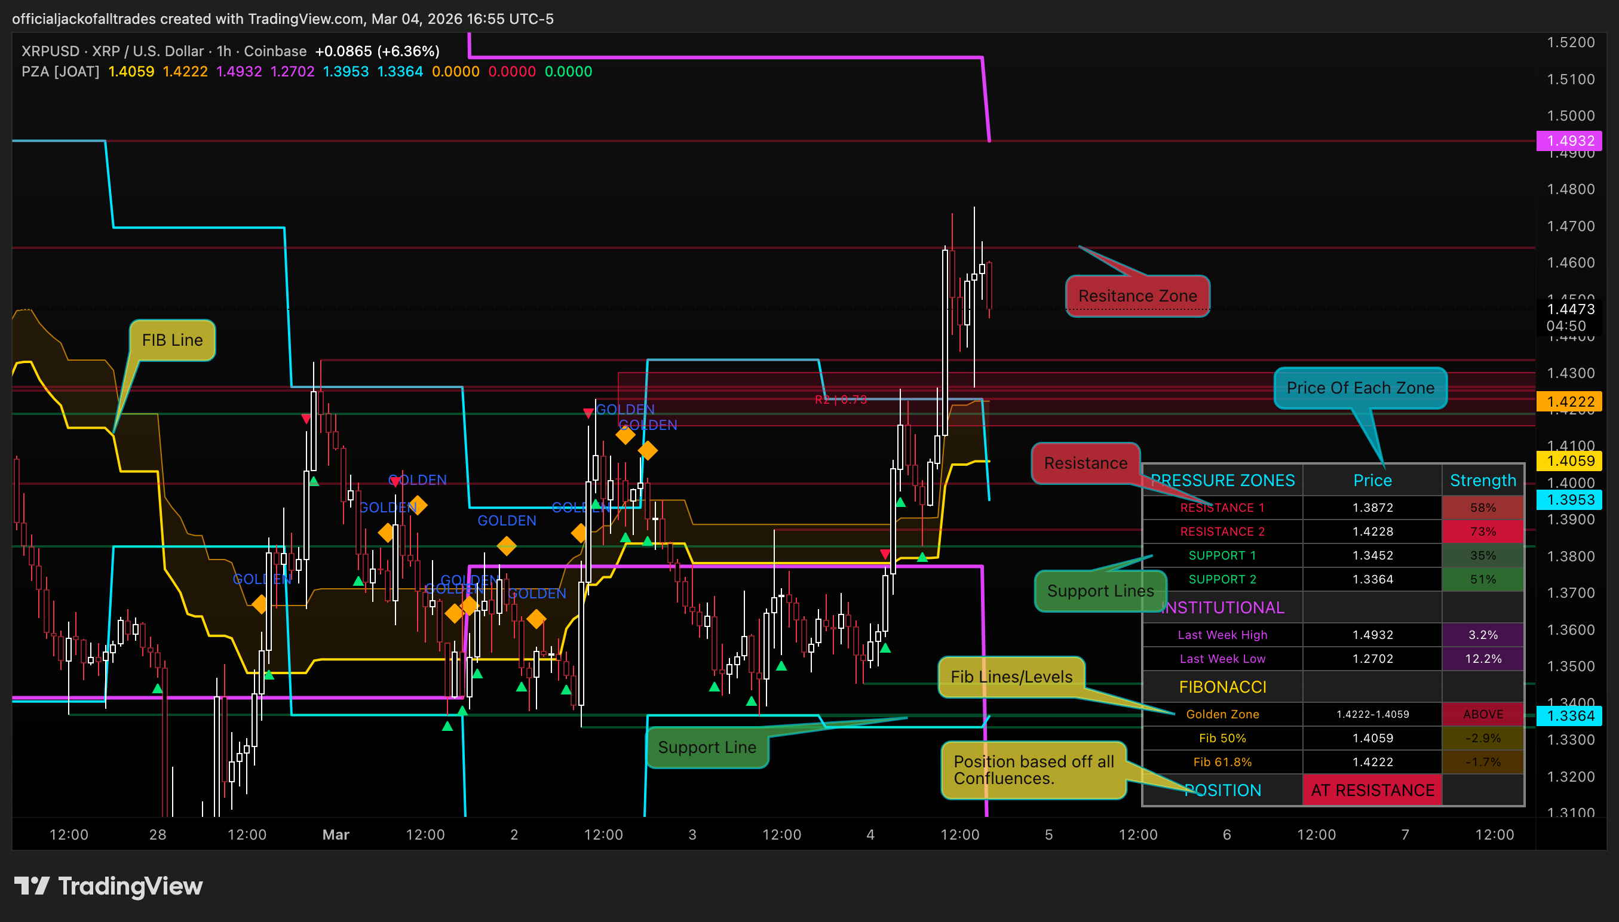The width and height of the screenshot is (1619, 922).
Task: Click the 7 date label on time axis
Action: (x=1405, y=835)
